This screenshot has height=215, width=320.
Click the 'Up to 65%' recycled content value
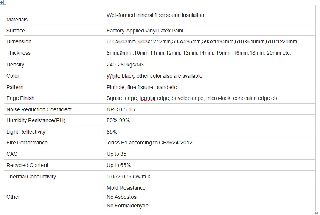(119, 165)
